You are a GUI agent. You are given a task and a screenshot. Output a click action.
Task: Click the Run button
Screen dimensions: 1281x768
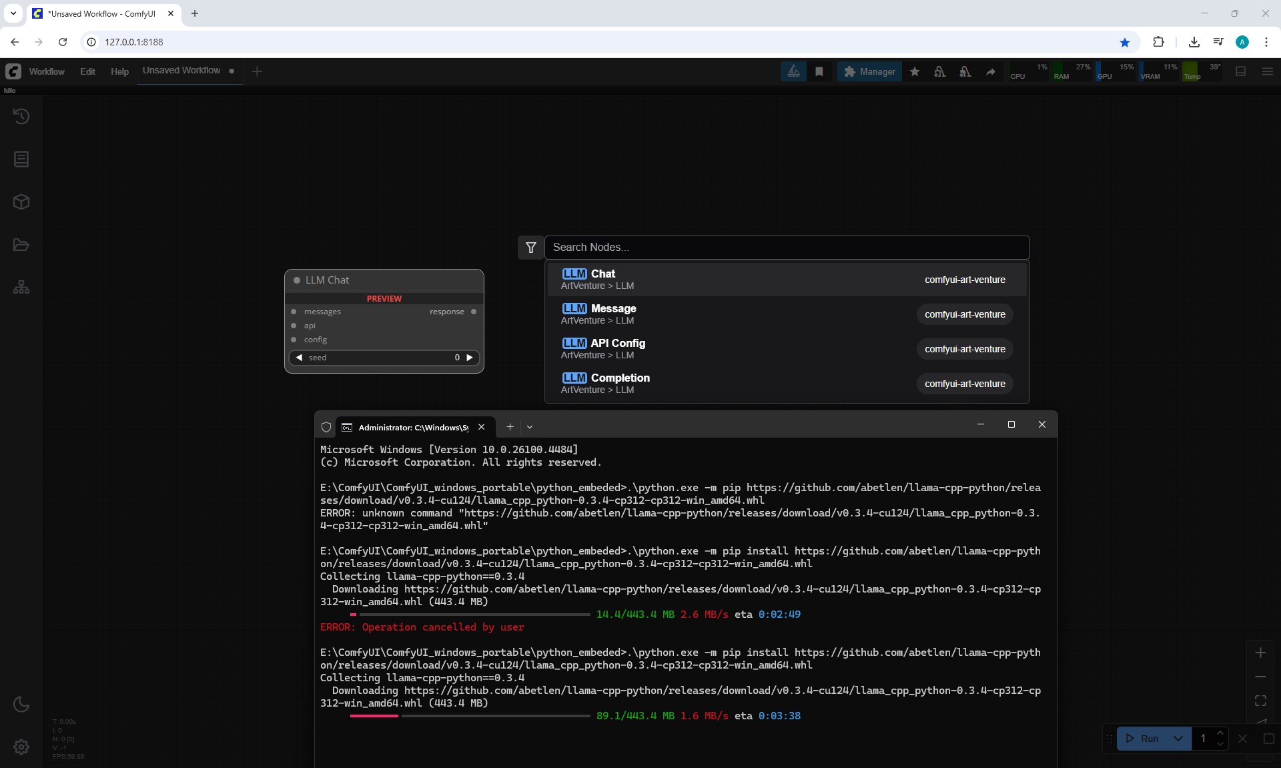(x=1143, y=738)
